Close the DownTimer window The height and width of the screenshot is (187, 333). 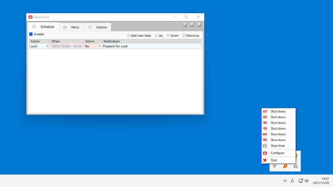pos(198,17)
